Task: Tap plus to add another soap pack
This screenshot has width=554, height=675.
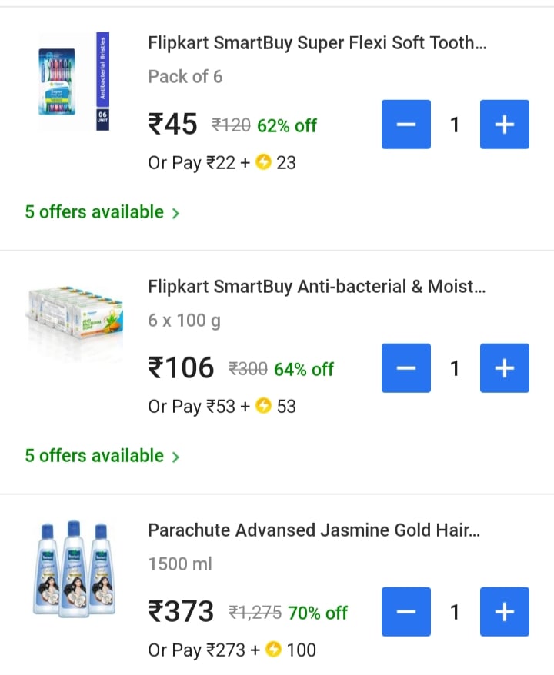Action: [504, 368]
